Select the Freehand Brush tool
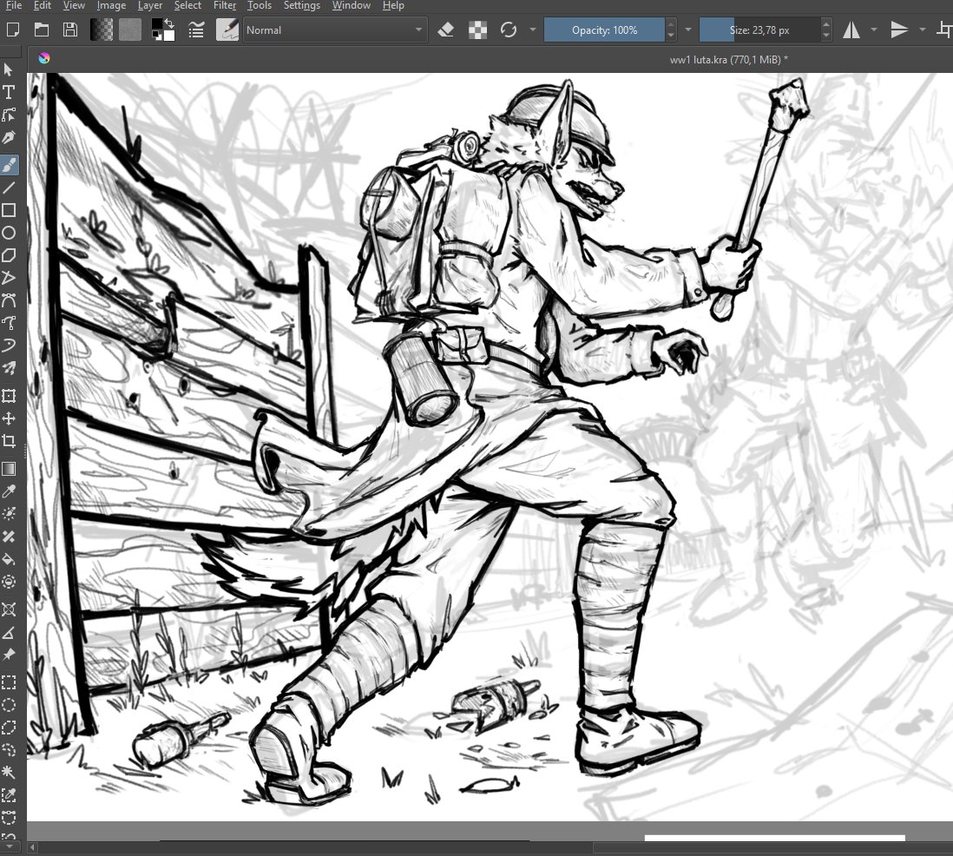 click(x=9, y=164)
